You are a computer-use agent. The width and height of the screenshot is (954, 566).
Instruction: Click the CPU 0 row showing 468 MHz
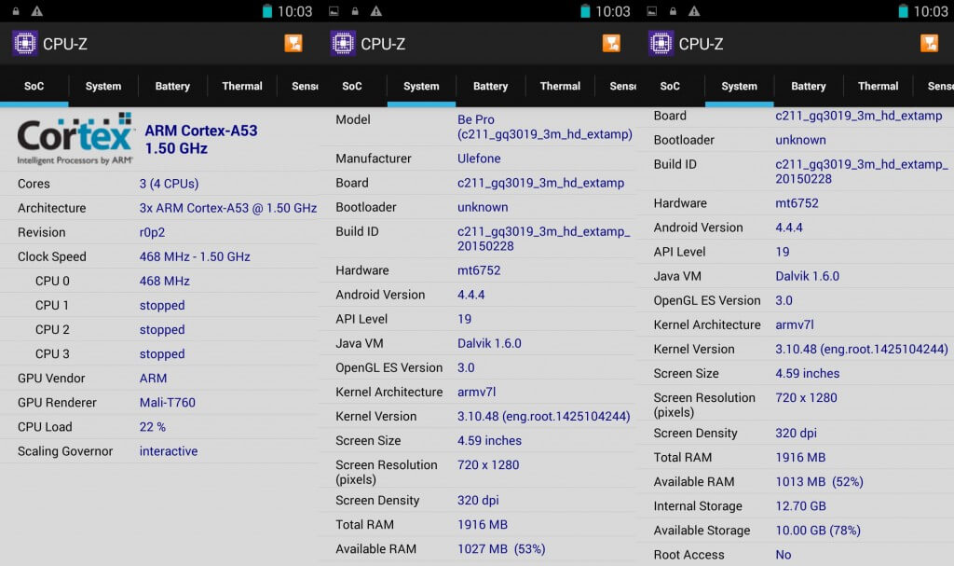point(159,281)
